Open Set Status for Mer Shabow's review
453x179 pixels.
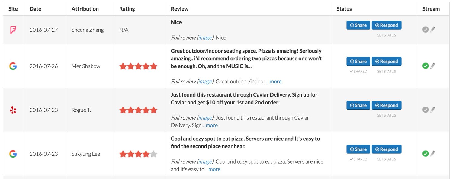pyautogui.click(x=386, y=72)
